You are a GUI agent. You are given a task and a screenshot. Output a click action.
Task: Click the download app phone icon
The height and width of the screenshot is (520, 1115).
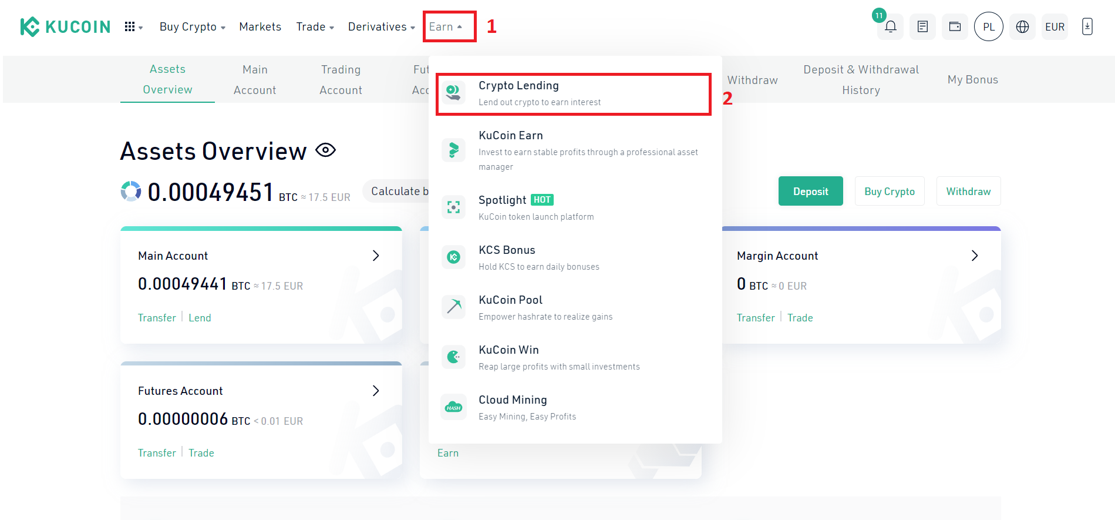(x=1087, y=26)
